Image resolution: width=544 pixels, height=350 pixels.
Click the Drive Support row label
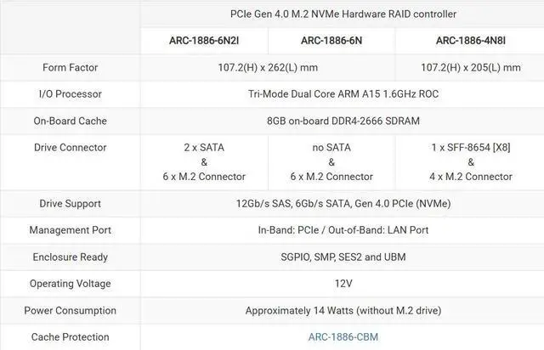click(70, 204)
